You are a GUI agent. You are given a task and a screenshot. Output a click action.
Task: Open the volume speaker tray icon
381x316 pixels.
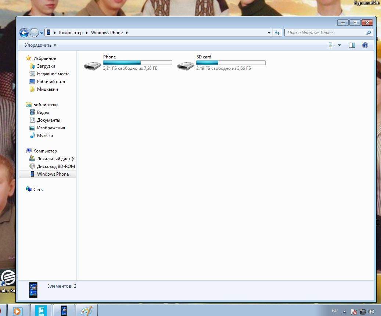[x=371, y=311]
